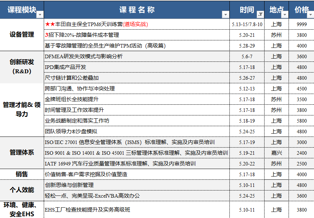Select the 管理才能& 领导力 module cell

coord(22,110)
